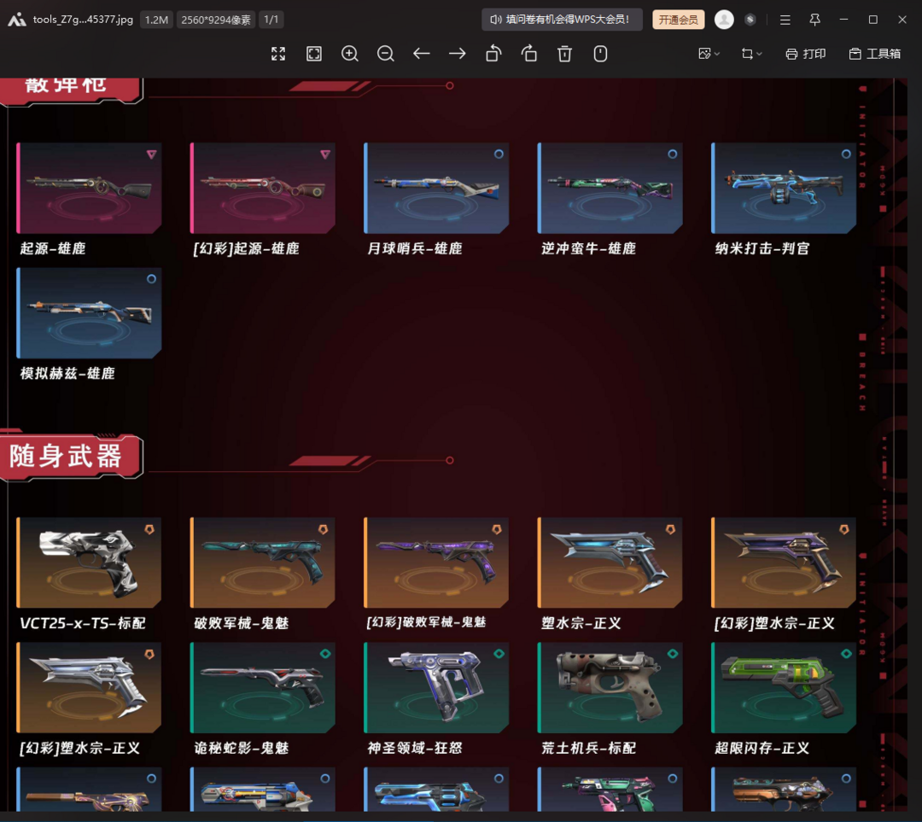
Task: Click the 诡秘蛇影-鬼魅 label text
Action: pos(241,748)
